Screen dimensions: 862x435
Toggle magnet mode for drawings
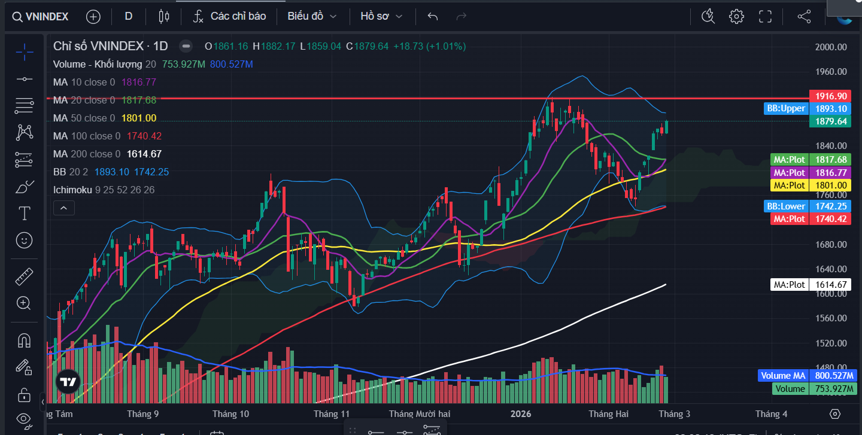tap(24, 340)
